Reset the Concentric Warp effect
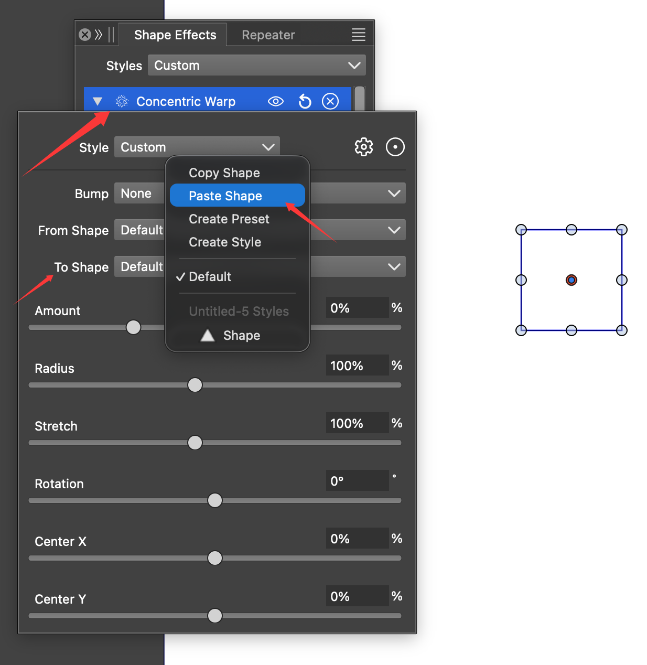The image size is (647, 665). tap(305, 101)
